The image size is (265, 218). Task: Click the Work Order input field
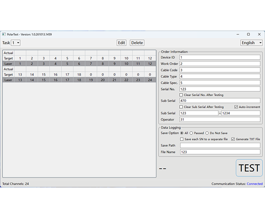coord(220,64)
